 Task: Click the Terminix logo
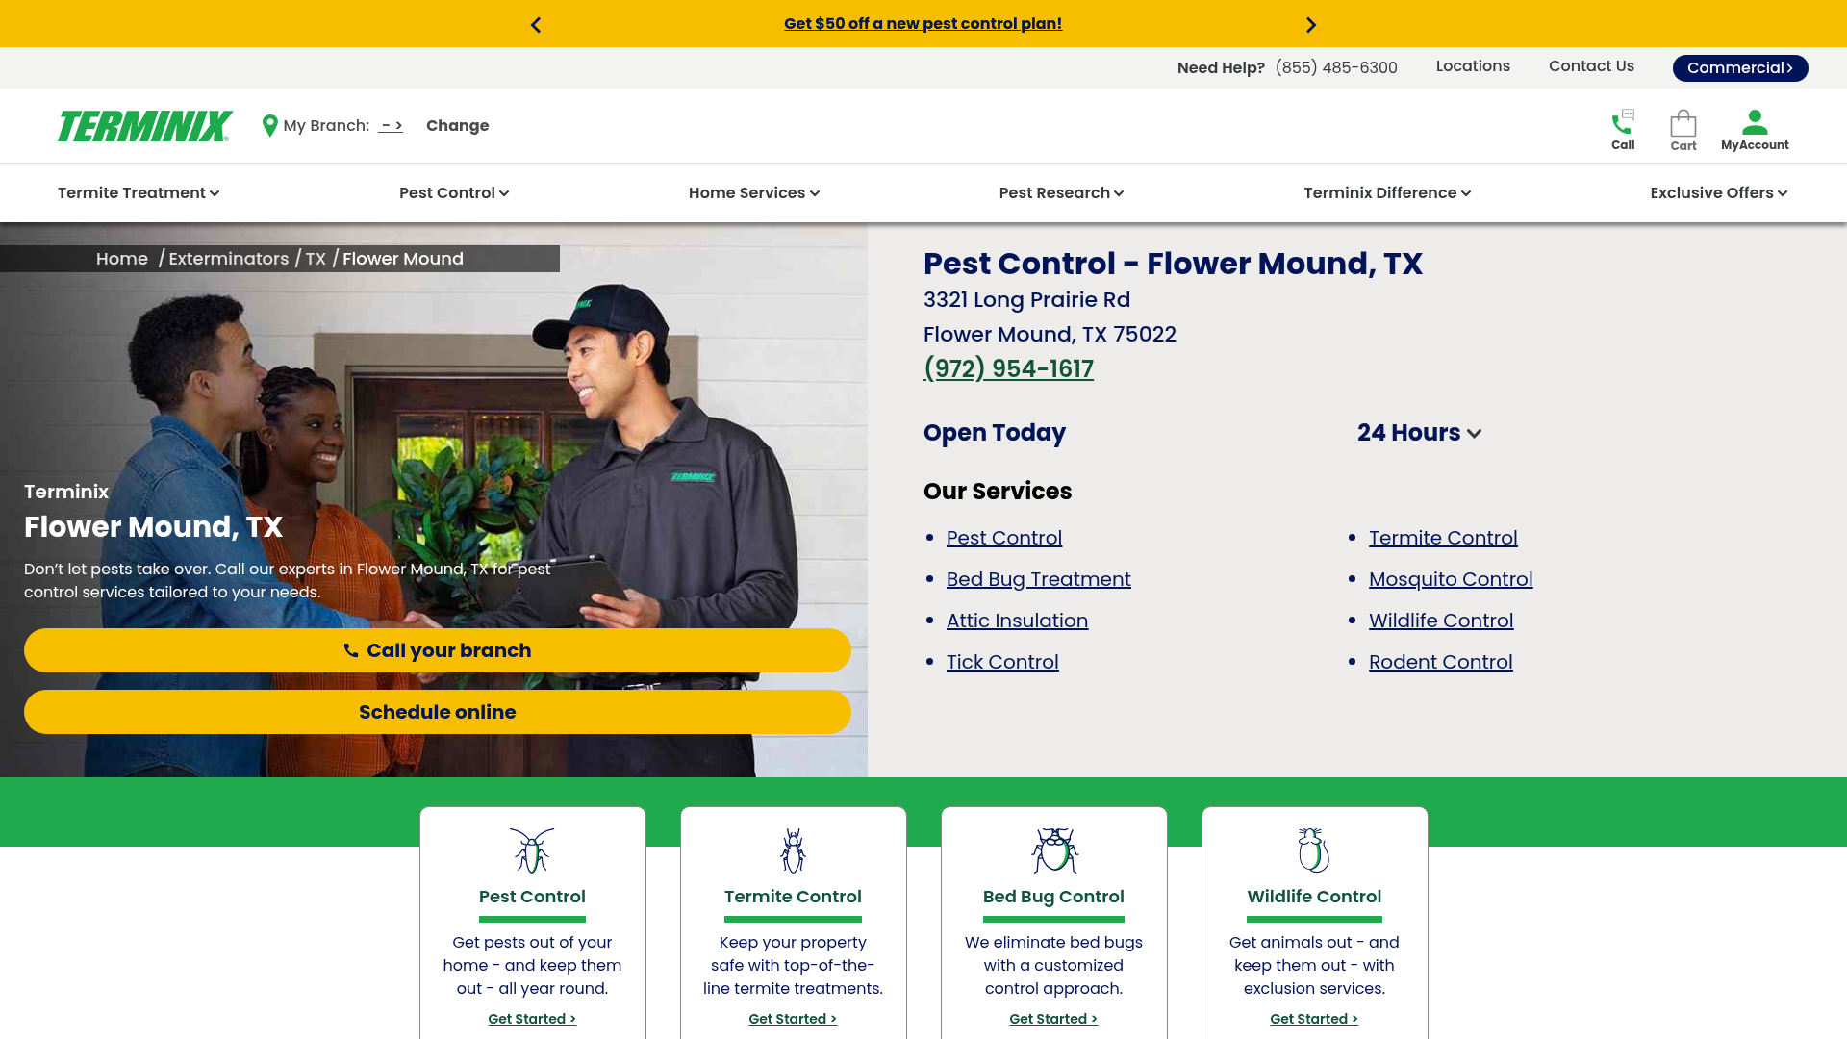[x=145, y=126]
